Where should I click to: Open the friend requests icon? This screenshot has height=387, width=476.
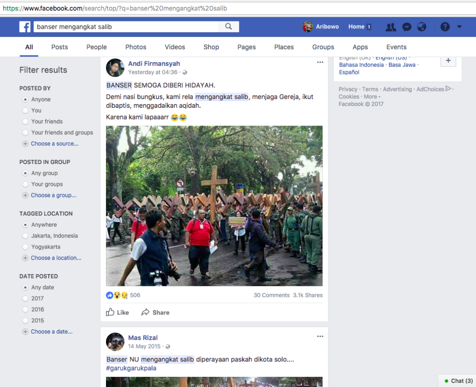[x=391, y=27]
